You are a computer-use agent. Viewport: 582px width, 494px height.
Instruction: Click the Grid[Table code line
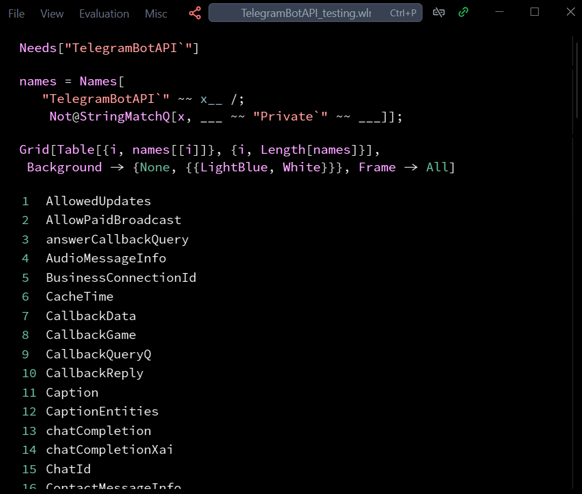[199, 149]
